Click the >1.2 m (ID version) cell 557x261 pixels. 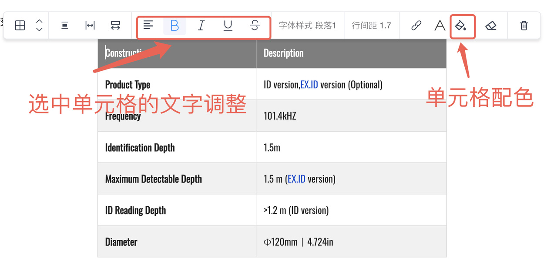[351, 210]
